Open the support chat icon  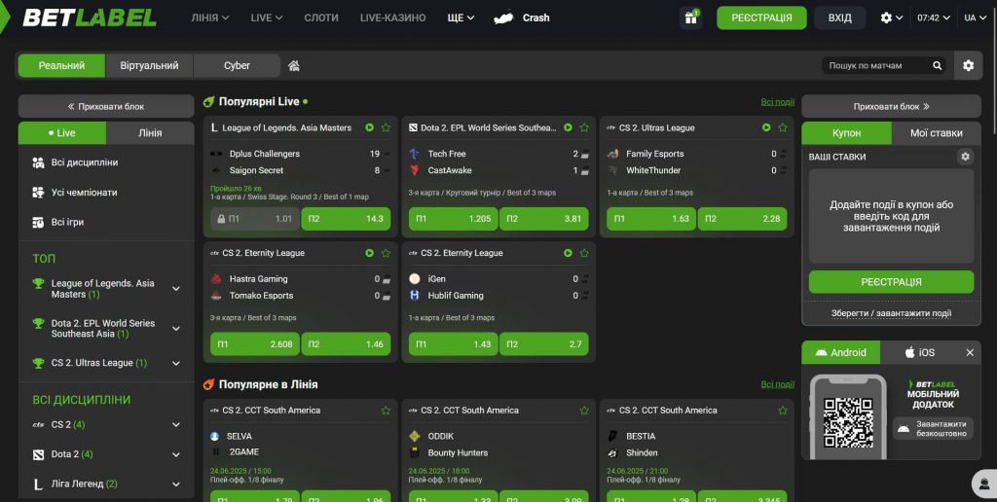tap(984, 484)
